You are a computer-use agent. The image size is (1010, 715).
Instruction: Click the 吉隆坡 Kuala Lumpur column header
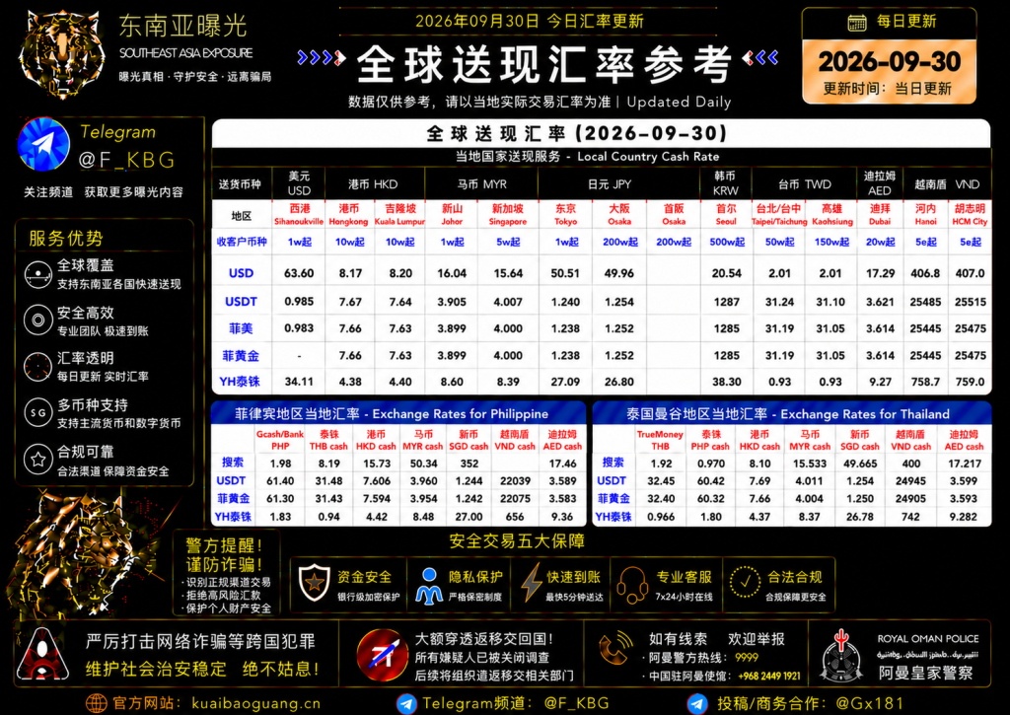click(x=399, y=215)
